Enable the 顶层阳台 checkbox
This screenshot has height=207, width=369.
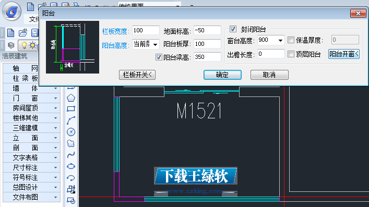291,54
